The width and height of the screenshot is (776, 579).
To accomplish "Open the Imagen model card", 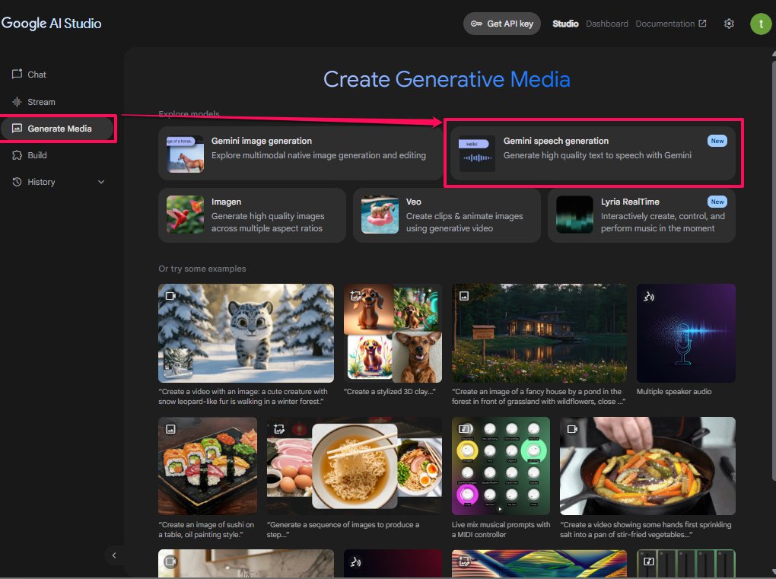I will point(252,215).
